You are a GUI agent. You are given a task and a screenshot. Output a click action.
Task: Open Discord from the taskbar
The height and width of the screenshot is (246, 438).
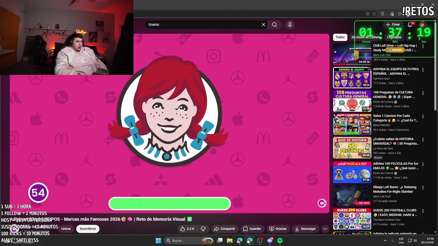(x=270, y=241)
